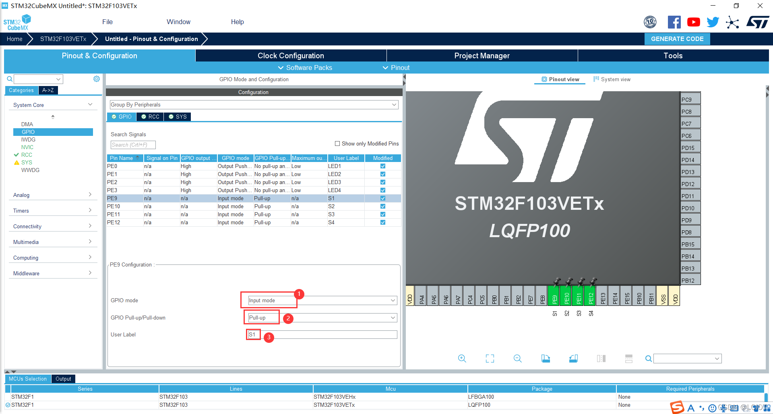Screen dimensions: 773x414
Task: Toggle Modified checkbox for PE11 row
Action: pyautogui.click(x=383, y=214)
